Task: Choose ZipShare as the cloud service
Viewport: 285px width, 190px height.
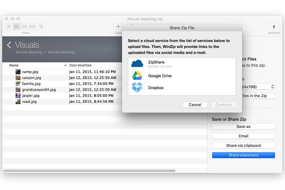Action: coord(182,64)
